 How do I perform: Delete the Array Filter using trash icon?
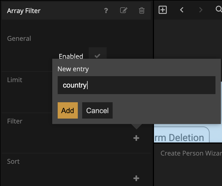(142, 11)
